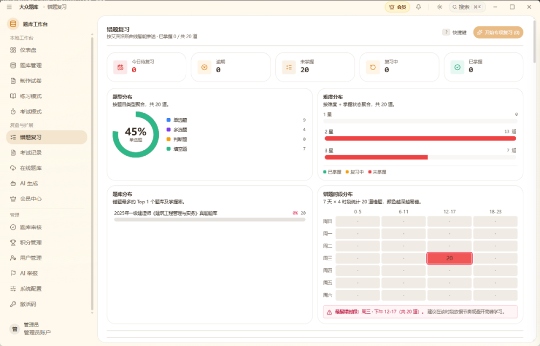Click the hamburger menu icon at top left
Image resolution: width=540 pixels, height=346 pixels.
point(9,7)
